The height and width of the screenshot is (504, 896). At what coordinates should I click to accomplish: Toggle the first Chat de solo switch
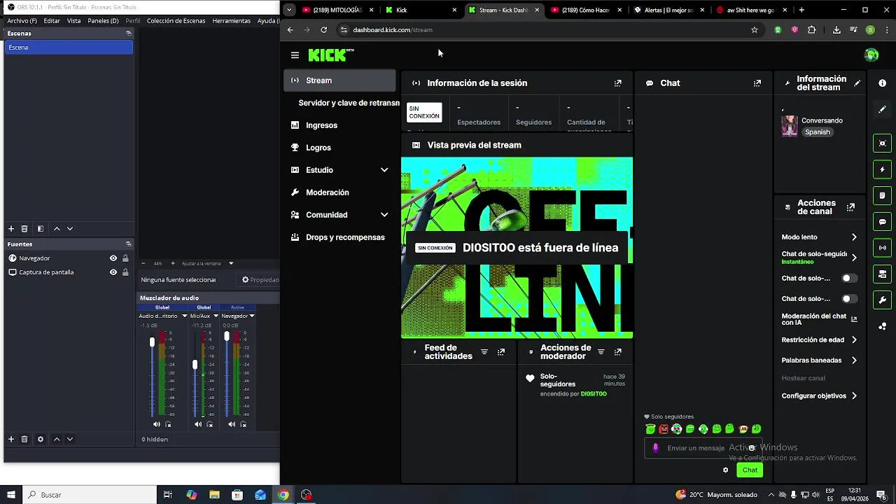tap(849, 279)
